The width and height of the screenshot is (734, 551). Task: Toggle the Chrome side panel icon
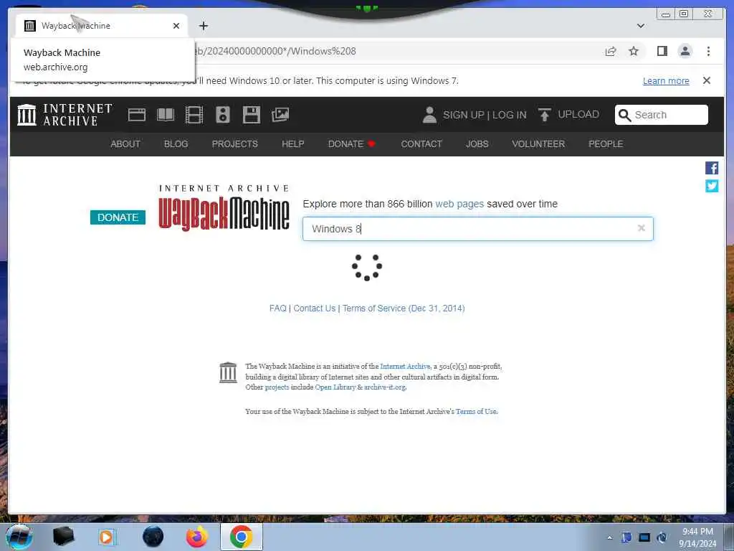coord(662,51)
